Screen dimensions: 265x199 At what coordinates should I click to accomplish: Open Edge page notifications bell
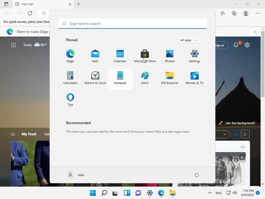236,45
